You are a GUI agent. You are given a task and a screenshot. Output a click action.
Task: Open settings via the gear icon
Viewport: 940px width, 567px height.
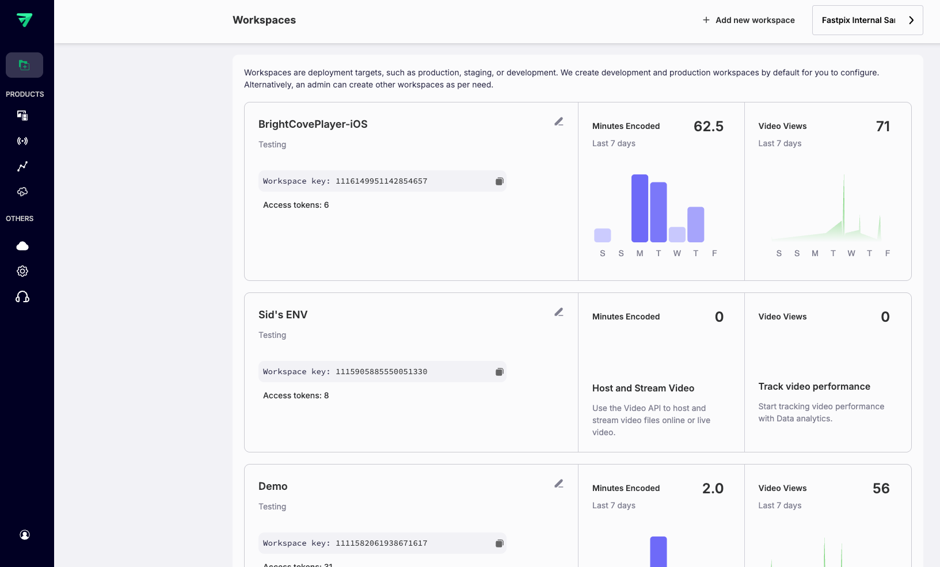(x=22, y=271)
